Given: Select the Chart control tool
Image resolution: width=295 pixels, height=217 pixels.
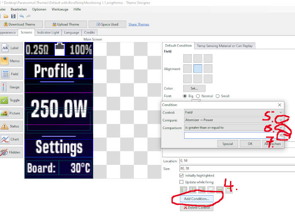Looking at the screenshot, I should 11,139.
